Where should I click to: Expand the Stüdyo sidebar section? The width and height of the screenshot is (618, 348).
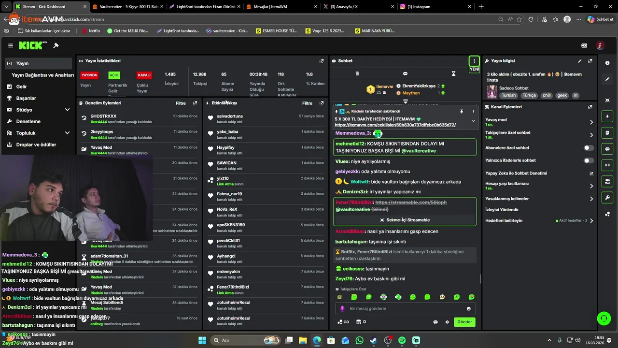[x=67, y=110]
